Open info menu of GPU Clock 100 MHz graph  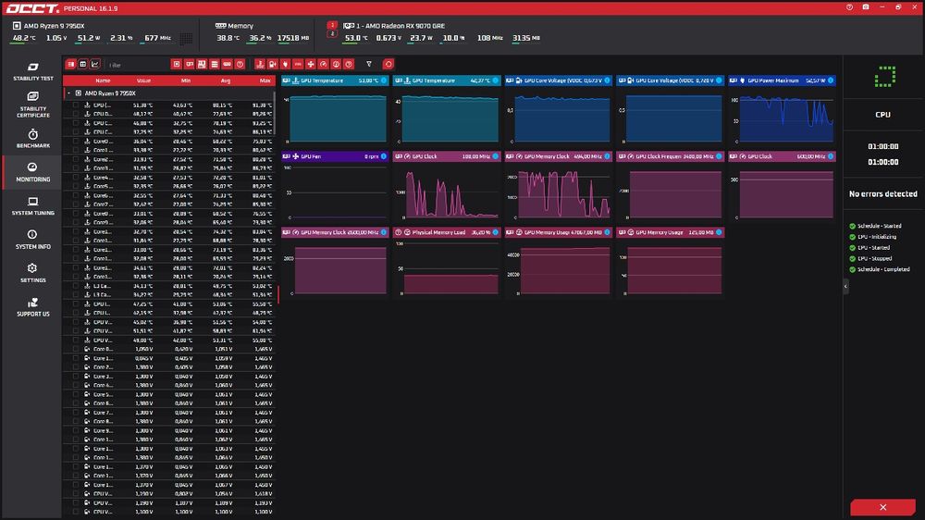[496, 156]
